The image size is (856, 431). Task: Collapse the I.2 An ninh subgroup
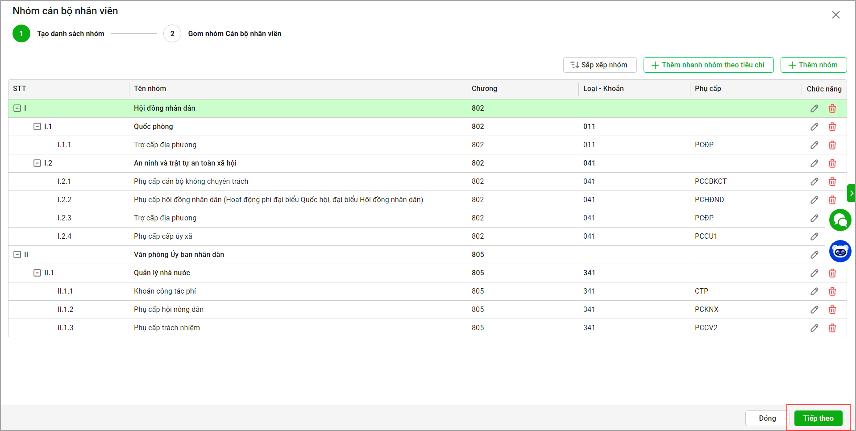click(x=37, y=163)
